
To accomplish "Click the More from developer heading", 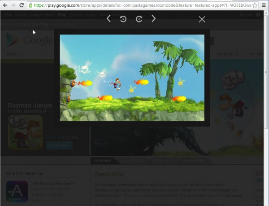I will point(25,173).
